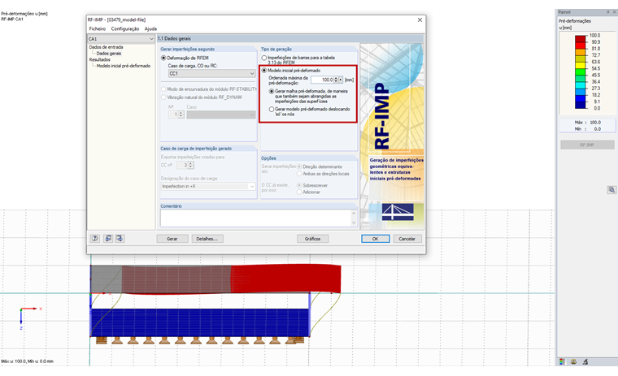
Task: Select Deformação de RFEM option
Action: point(163,58)
